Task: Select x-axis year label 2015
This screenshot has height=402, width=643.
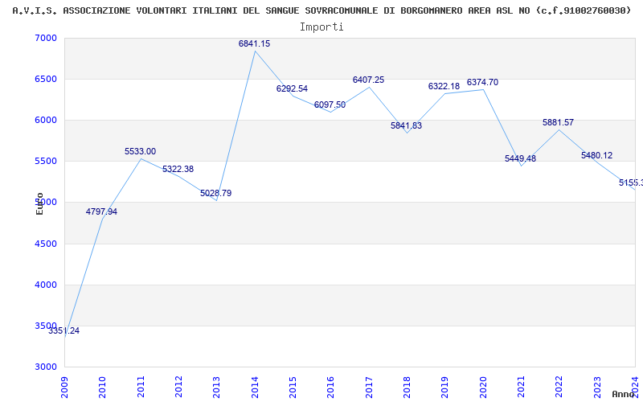Action: tap(293, 388)
